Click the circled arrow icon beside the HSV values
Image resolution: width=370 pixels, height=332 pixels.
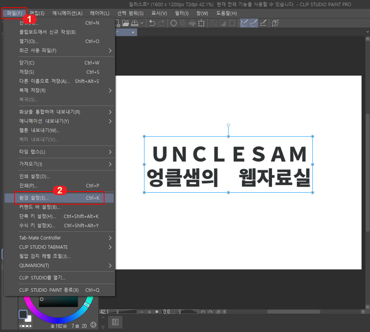click(93, 325)
